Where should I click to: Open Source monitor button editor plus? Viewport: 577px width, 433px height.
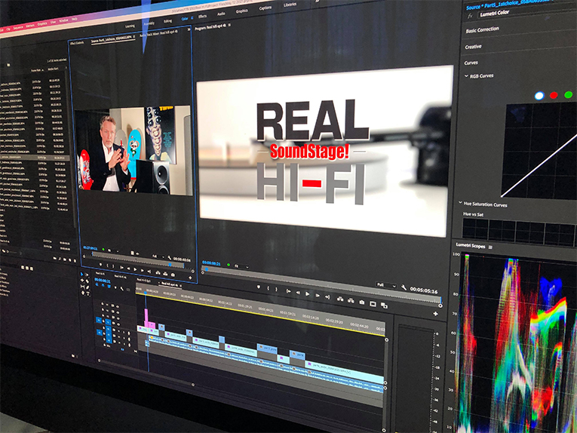click(190, 278)
